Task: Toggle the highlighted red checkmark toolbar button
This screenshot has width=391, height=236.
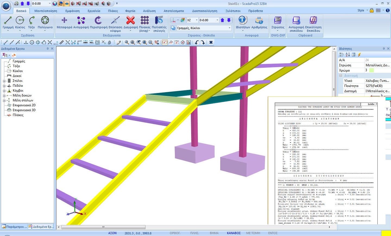Action: (165, 42)
